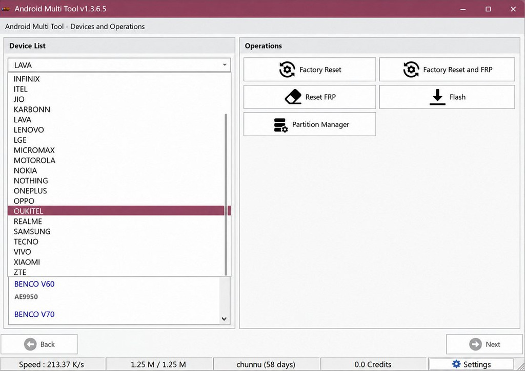
Task: Minimize the Android Multi Tool window
Action: (463, 9)
